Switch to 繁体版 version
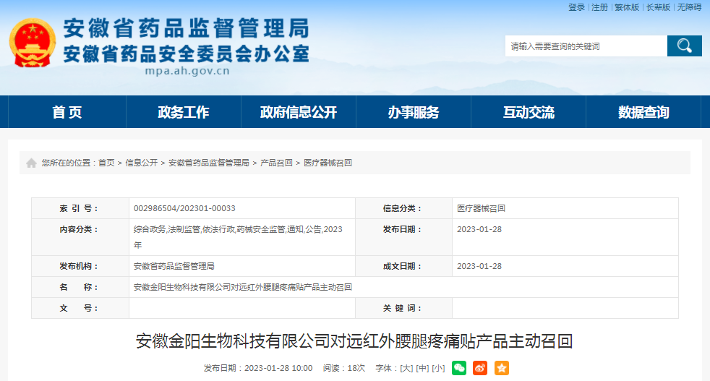This screenshot has height=381, width=710. click(x=627, y=7)
